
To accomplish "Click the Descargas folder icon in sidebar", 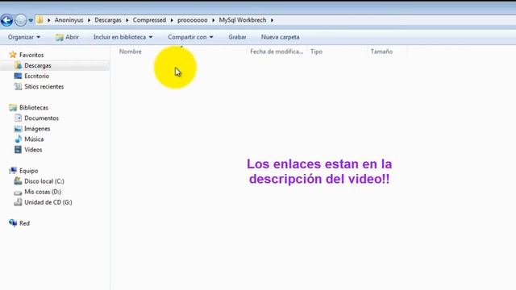I will pos(18,65).
